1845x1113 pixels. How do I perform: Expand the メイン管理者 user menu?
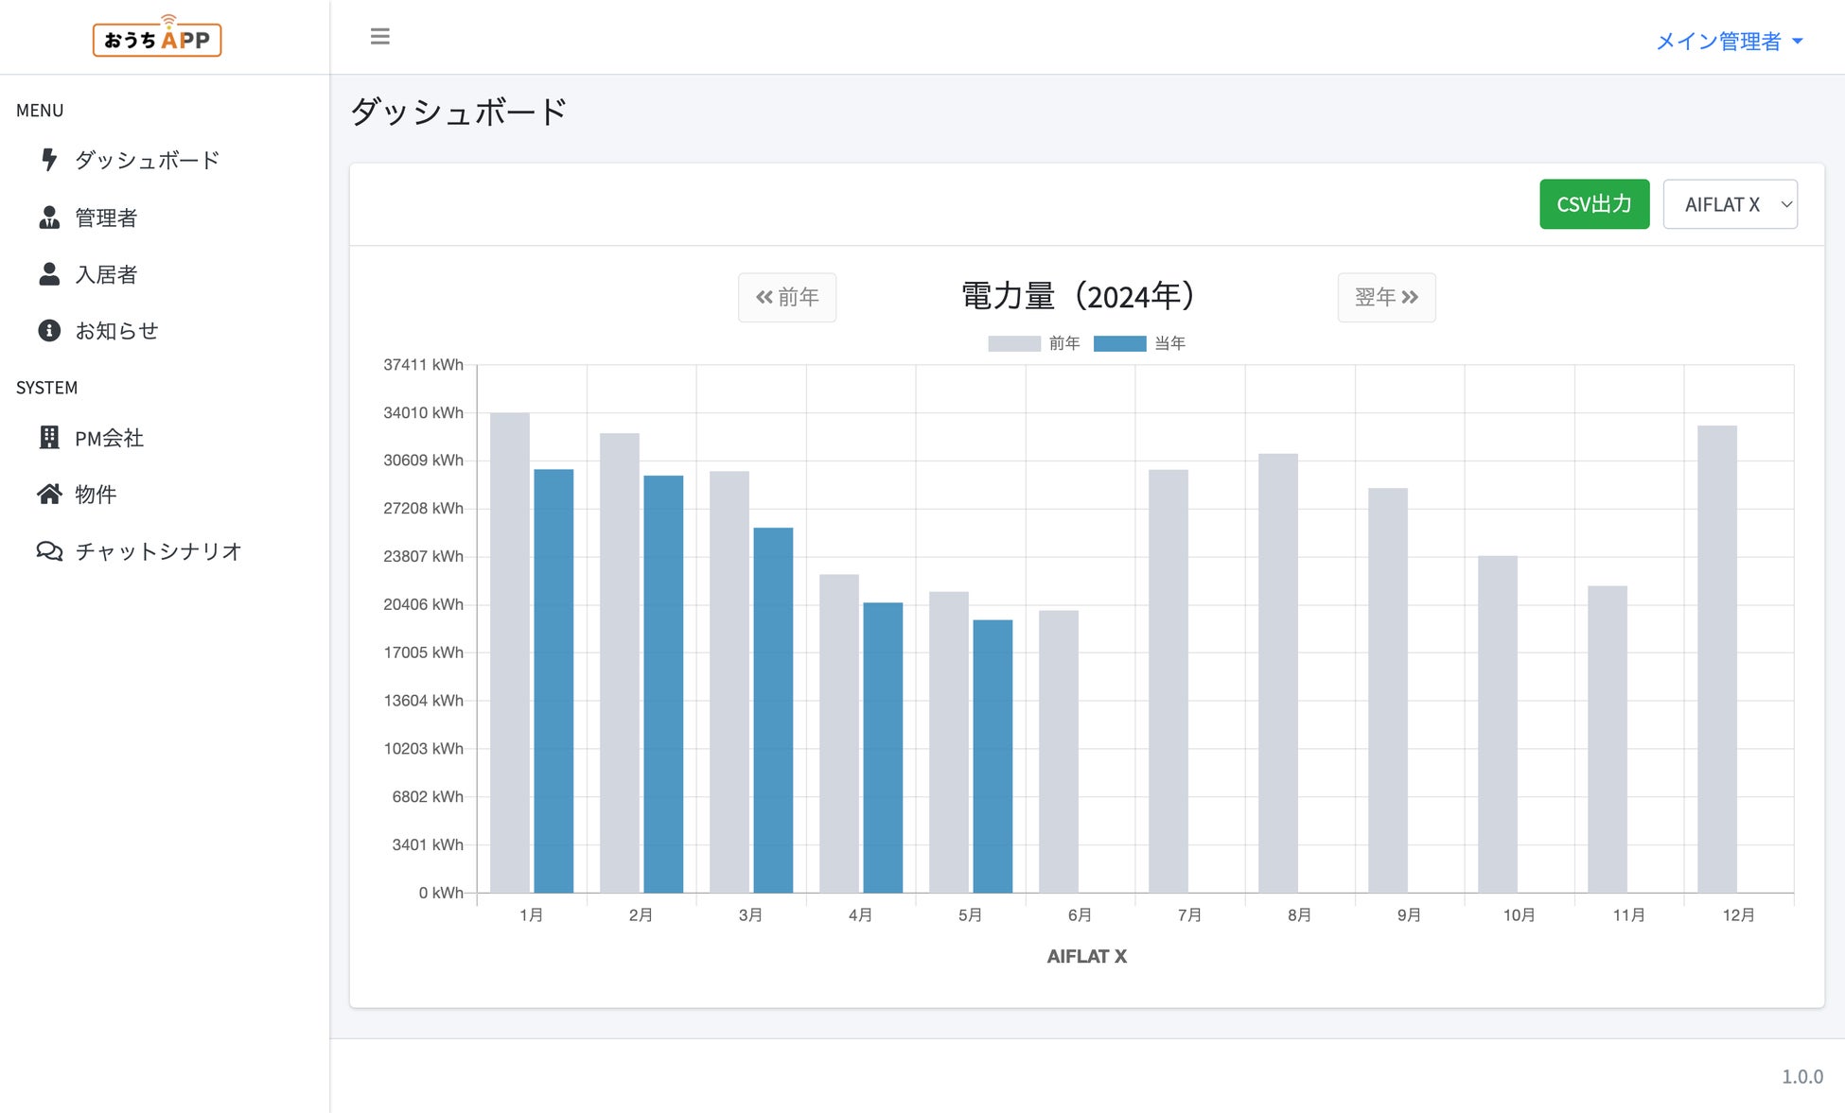pos(1729,42)
